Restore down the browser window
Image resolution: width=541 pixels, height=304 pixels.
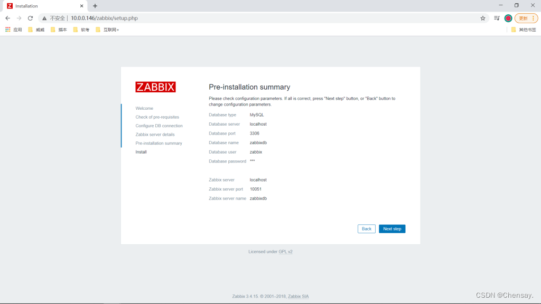pyautogui.click(x=517, y=5)
